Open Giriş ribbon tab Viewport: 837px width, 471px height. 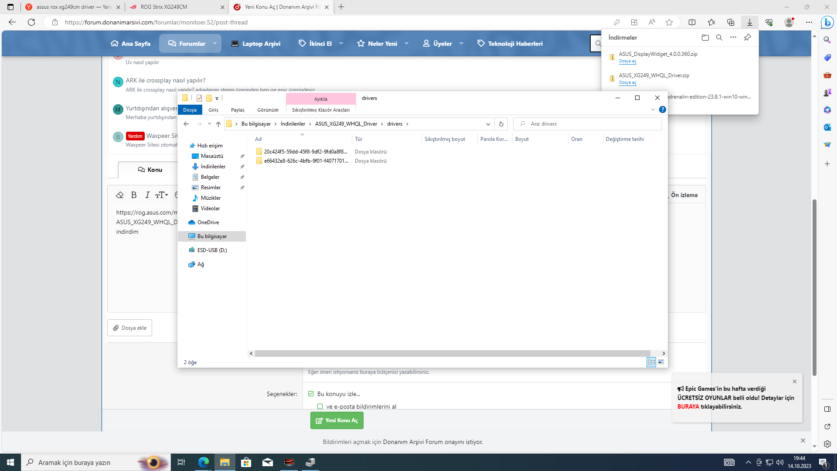point(213,110)
